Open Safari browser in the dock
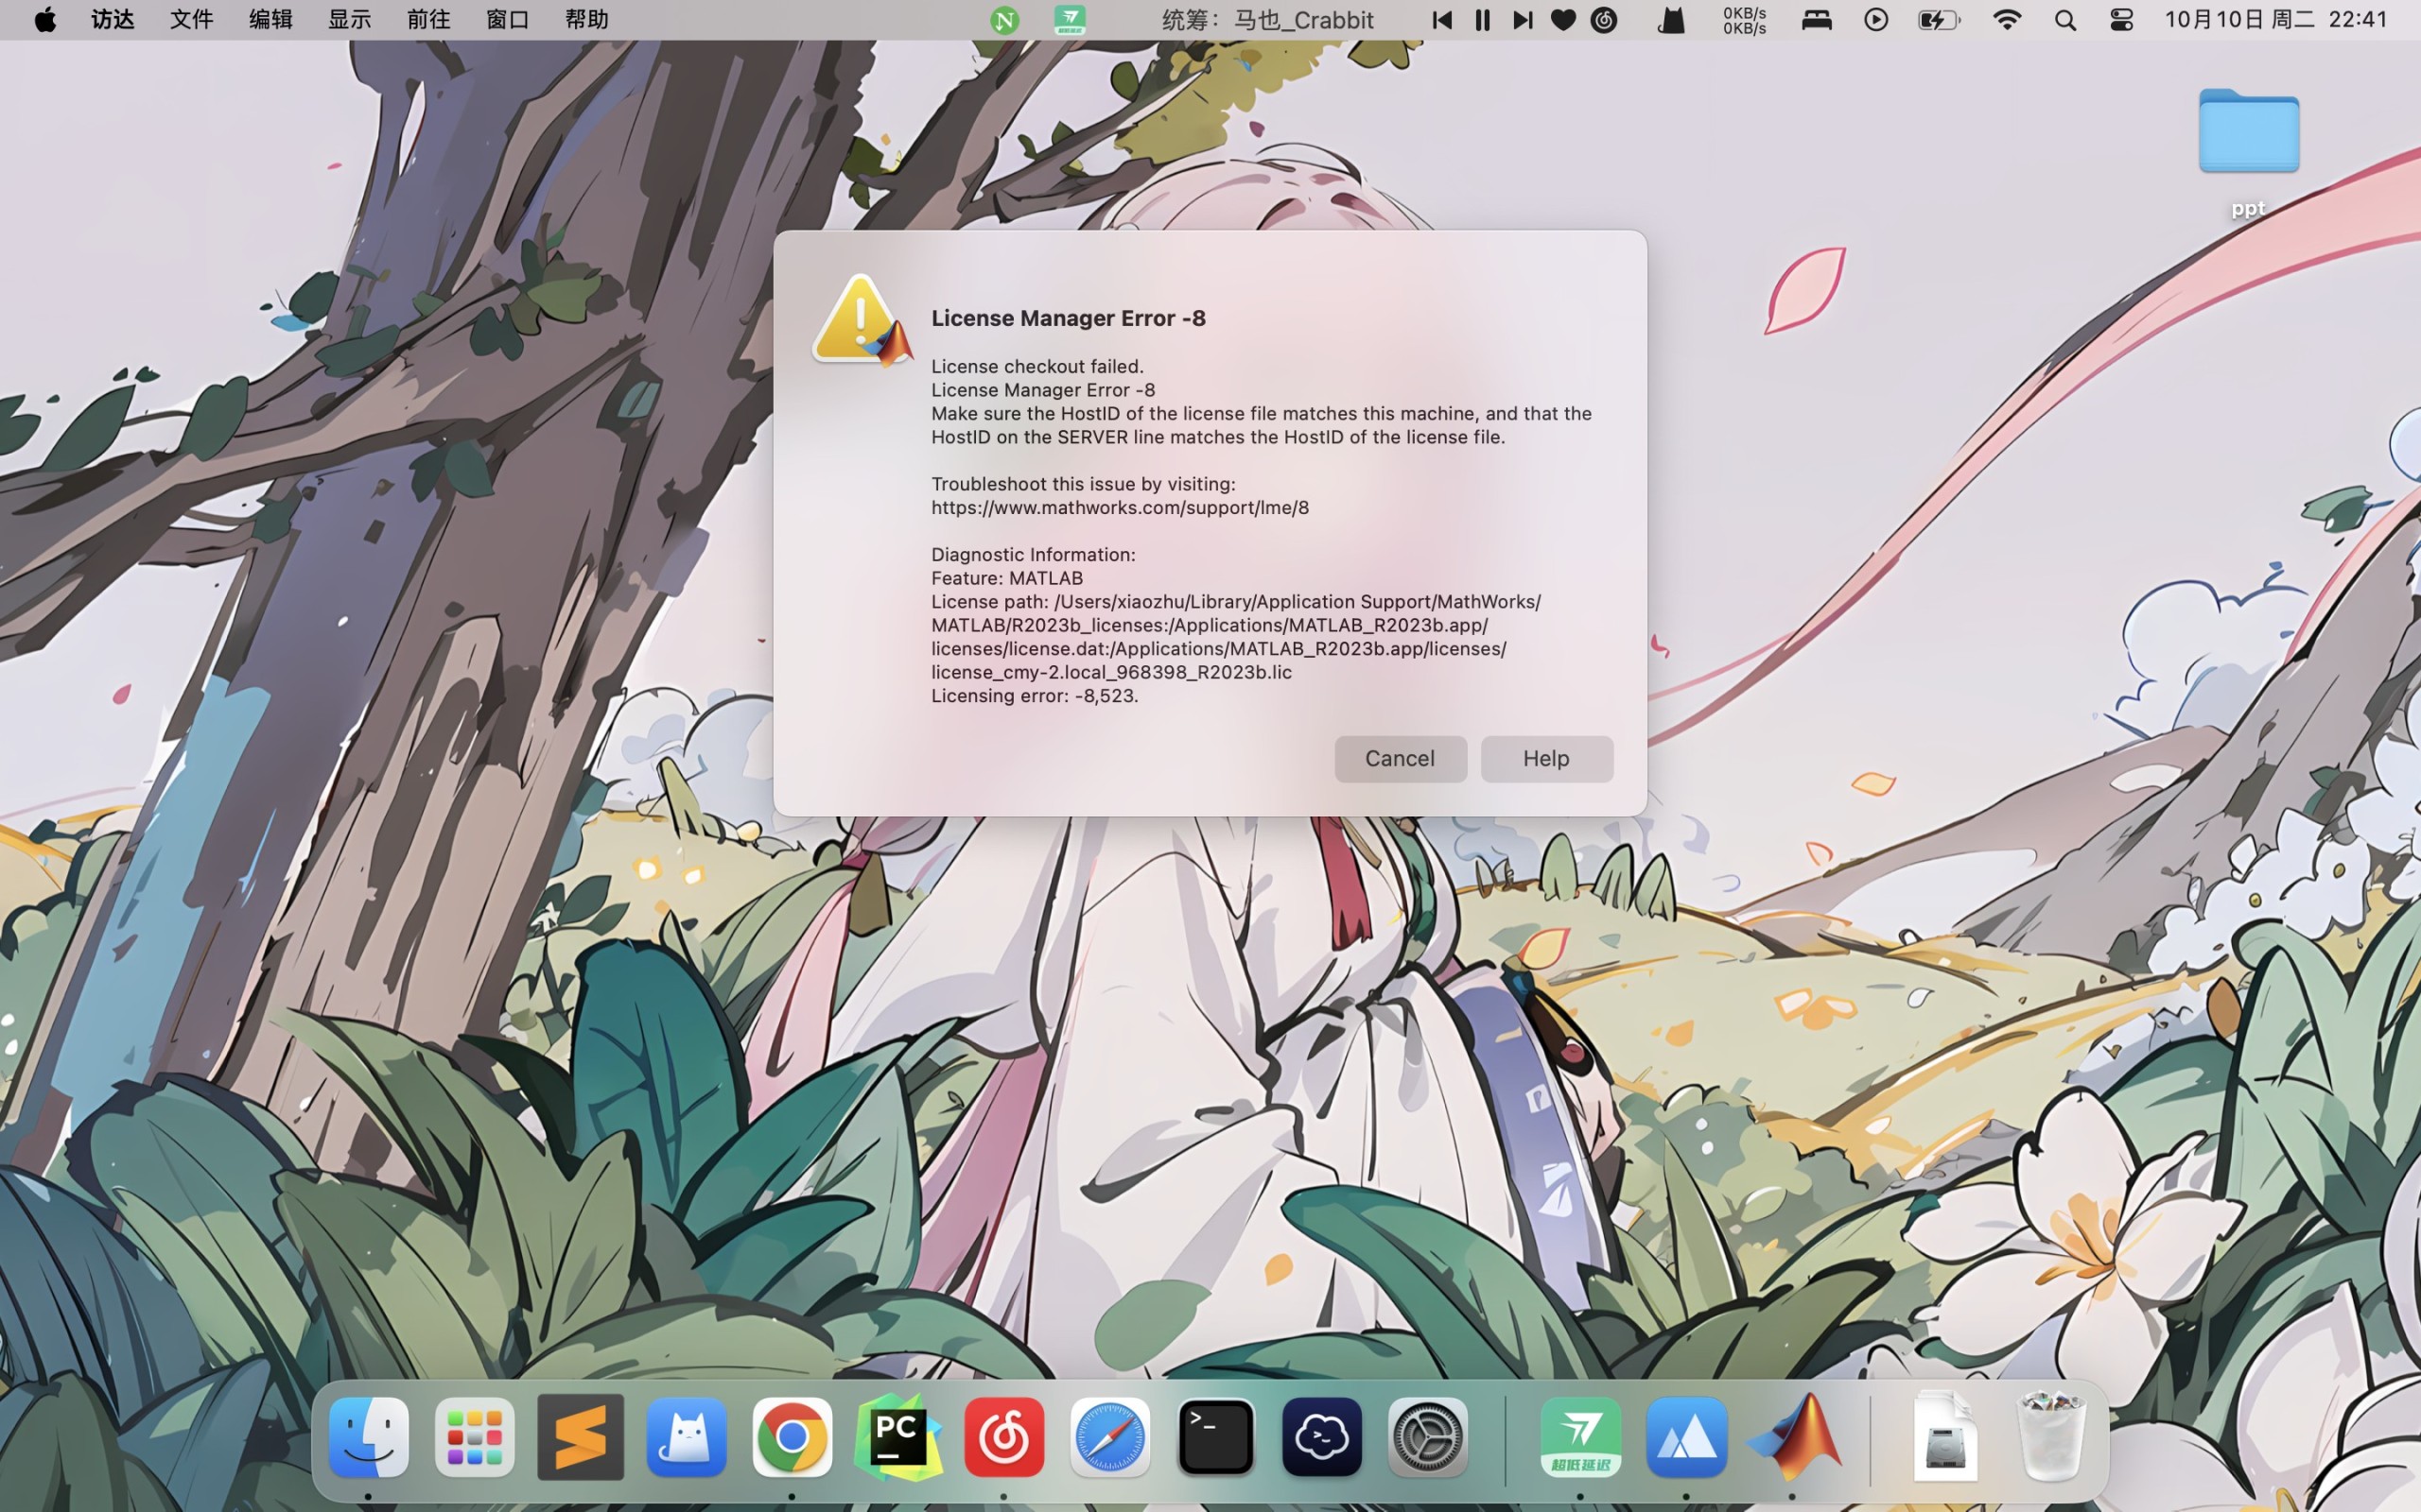Viewport: 2421px width, 1512px height. (x=1109, y=1438)
